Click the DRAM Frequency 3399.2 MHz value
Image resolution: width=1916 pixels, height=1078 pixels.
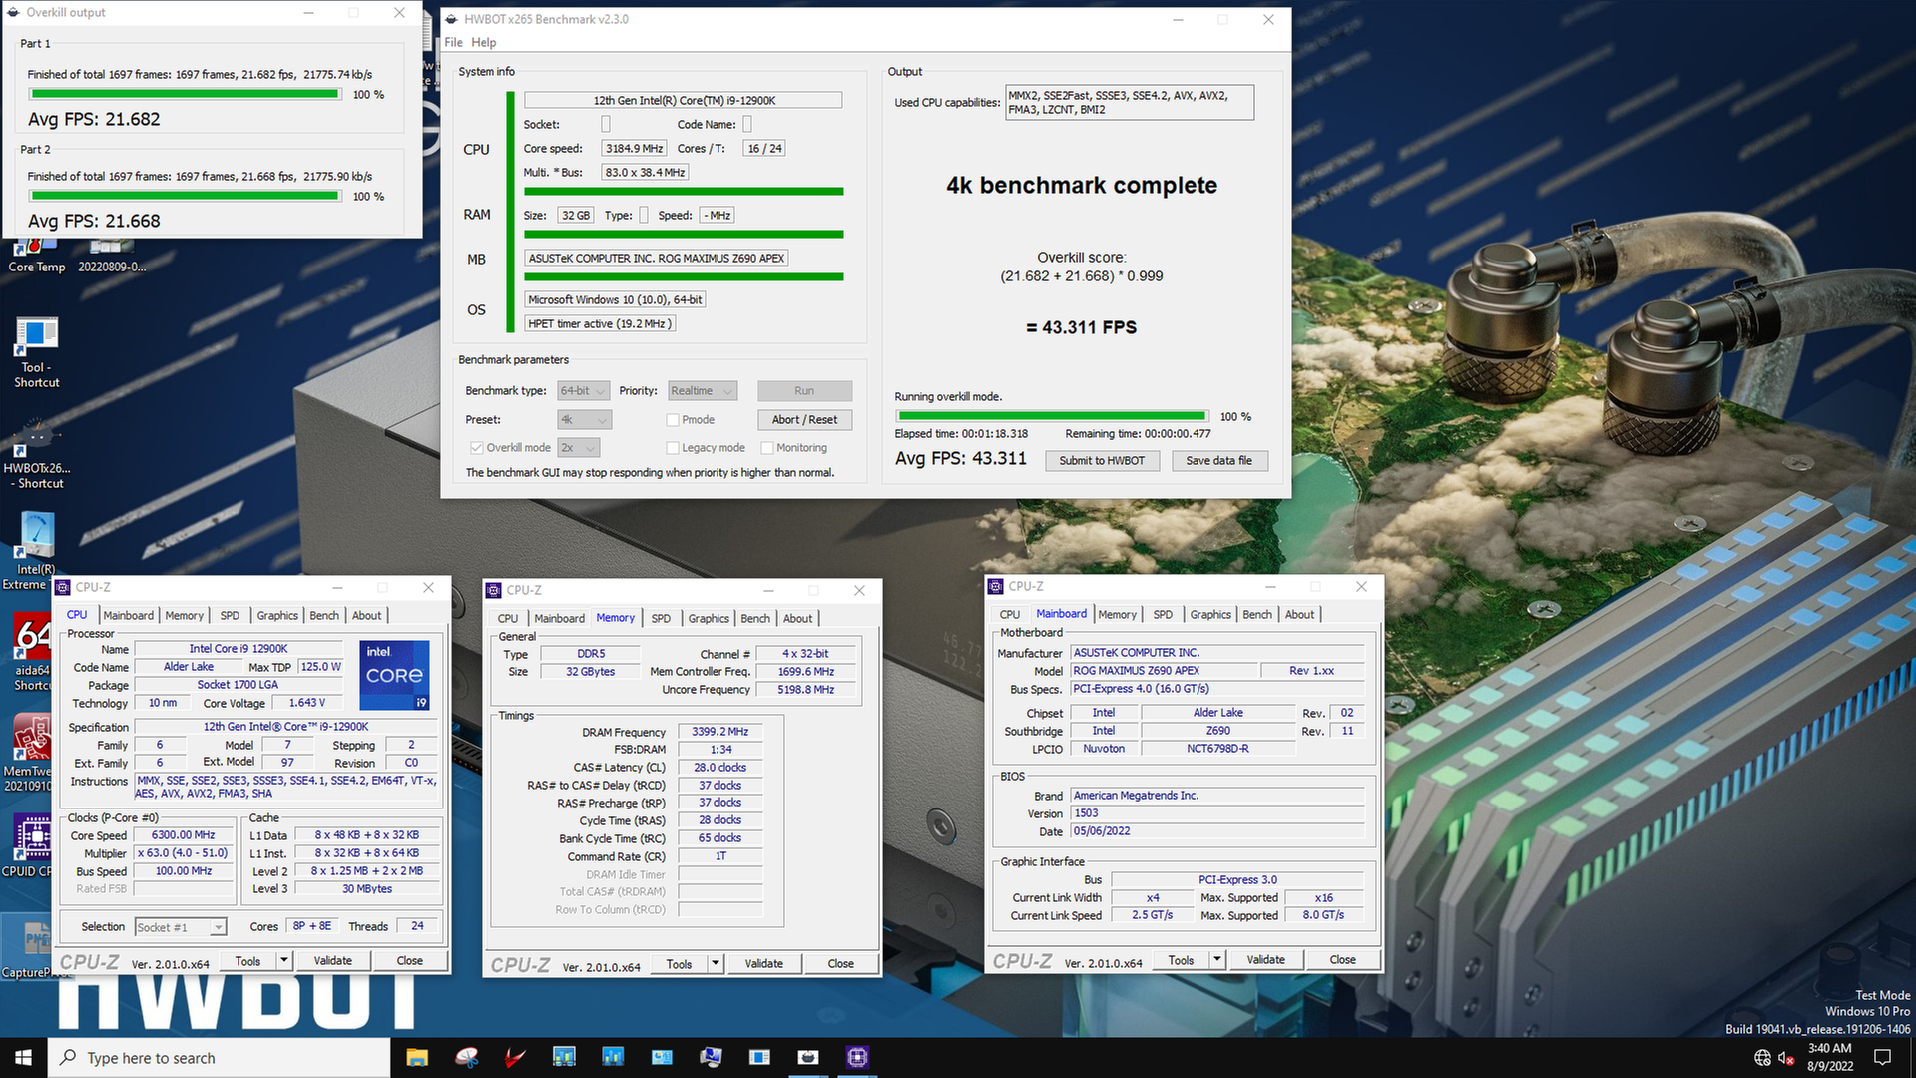(719, 732)
